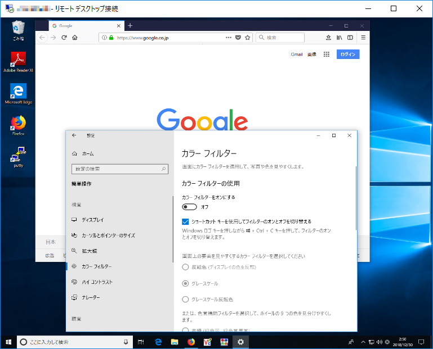
Task: Open page actions three-dot menu in URL bar
Action: coord(229,38)
